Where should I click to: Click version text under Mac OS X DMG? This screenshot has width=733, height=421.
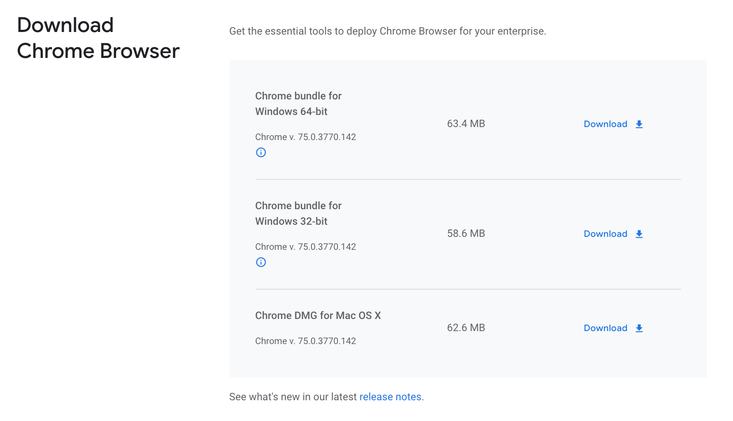tap(305, 341)
